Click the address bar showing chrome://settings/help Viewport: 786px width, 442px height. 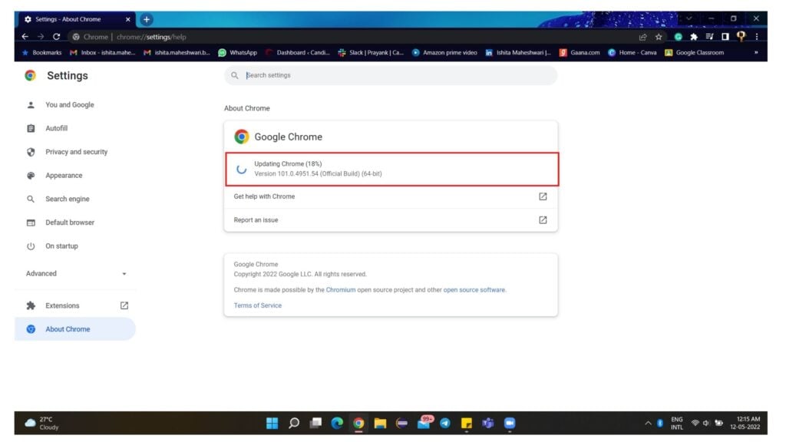click(351, 37)
